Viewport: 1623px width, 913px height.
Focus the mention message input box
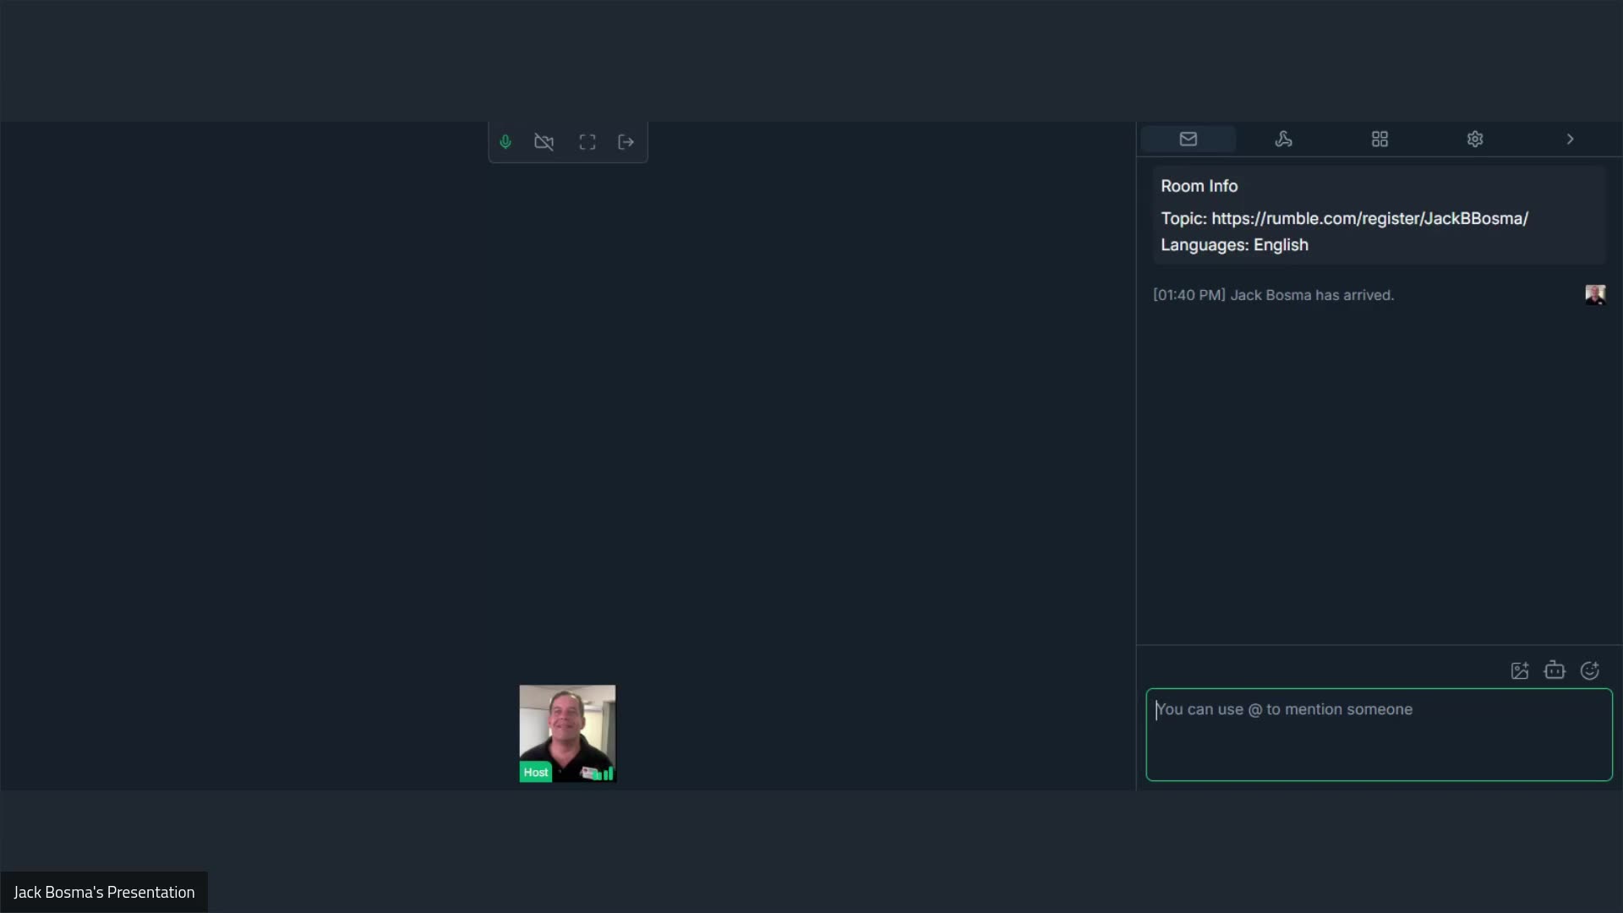[1378, 734]
